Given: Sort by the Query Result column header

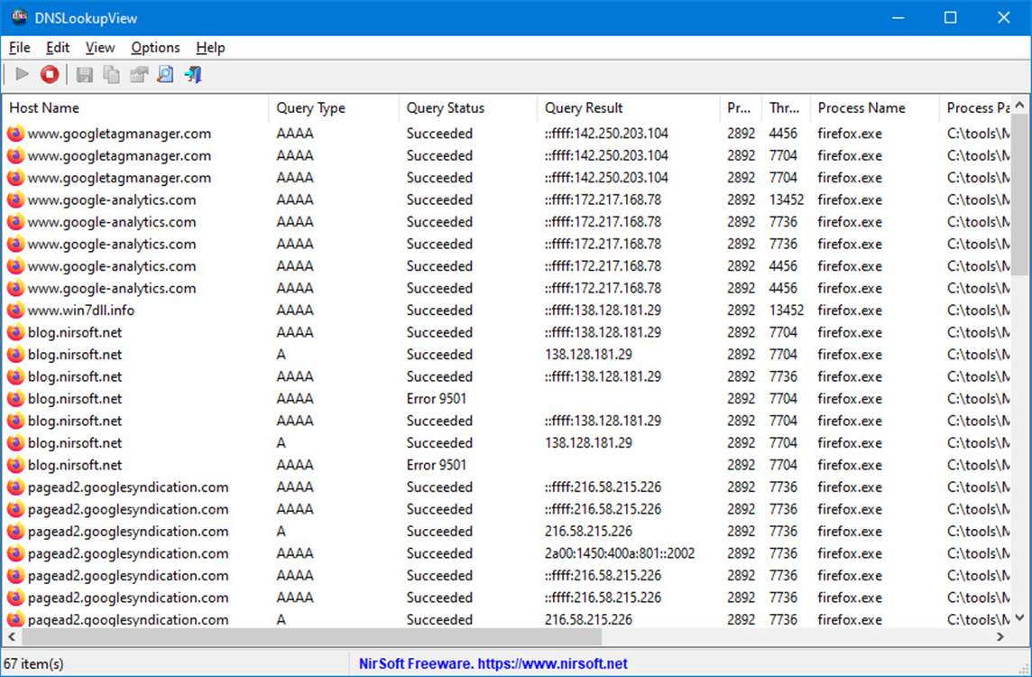Looking at the screenshot, I should point(628,108).
